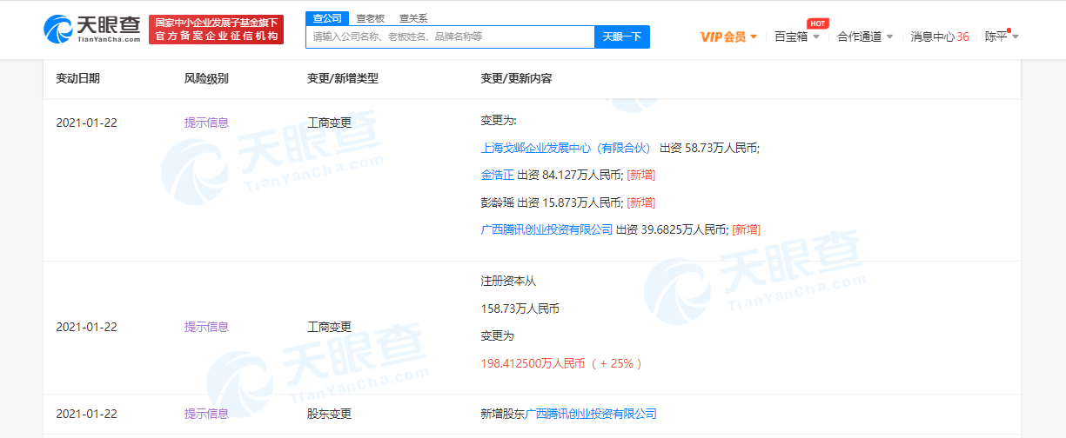Click the 2021-01-22 date in first row
This screenshot has width=1066, height=438.
click(86, 123)
